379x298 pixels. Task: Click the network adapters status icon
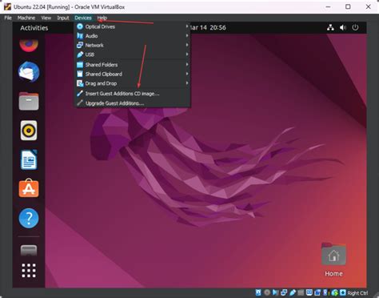tap(284, 292)
